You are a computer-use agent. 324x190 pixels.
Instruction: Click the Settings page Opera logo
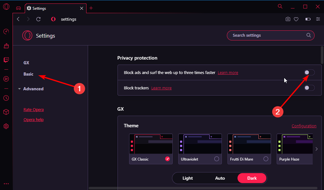[x=27, y=35]
